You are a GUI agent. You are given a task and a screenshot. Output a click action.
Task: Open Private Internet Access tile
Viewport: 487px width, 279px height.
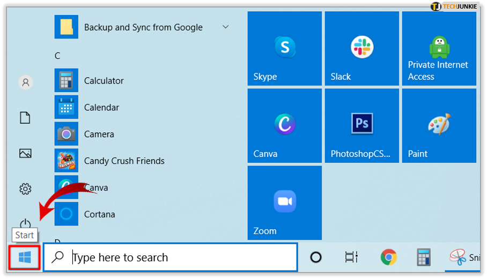pos(439,48)
